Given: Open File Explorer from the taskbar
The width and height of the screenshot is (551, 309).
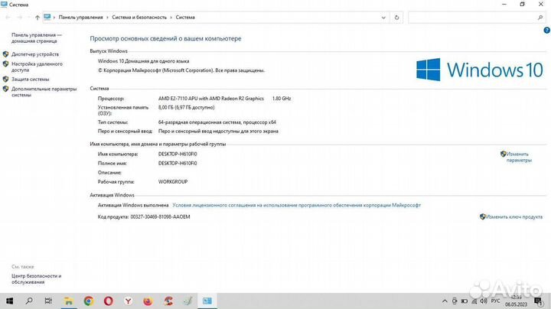Looking at the screenshot, I should point(69,301).
